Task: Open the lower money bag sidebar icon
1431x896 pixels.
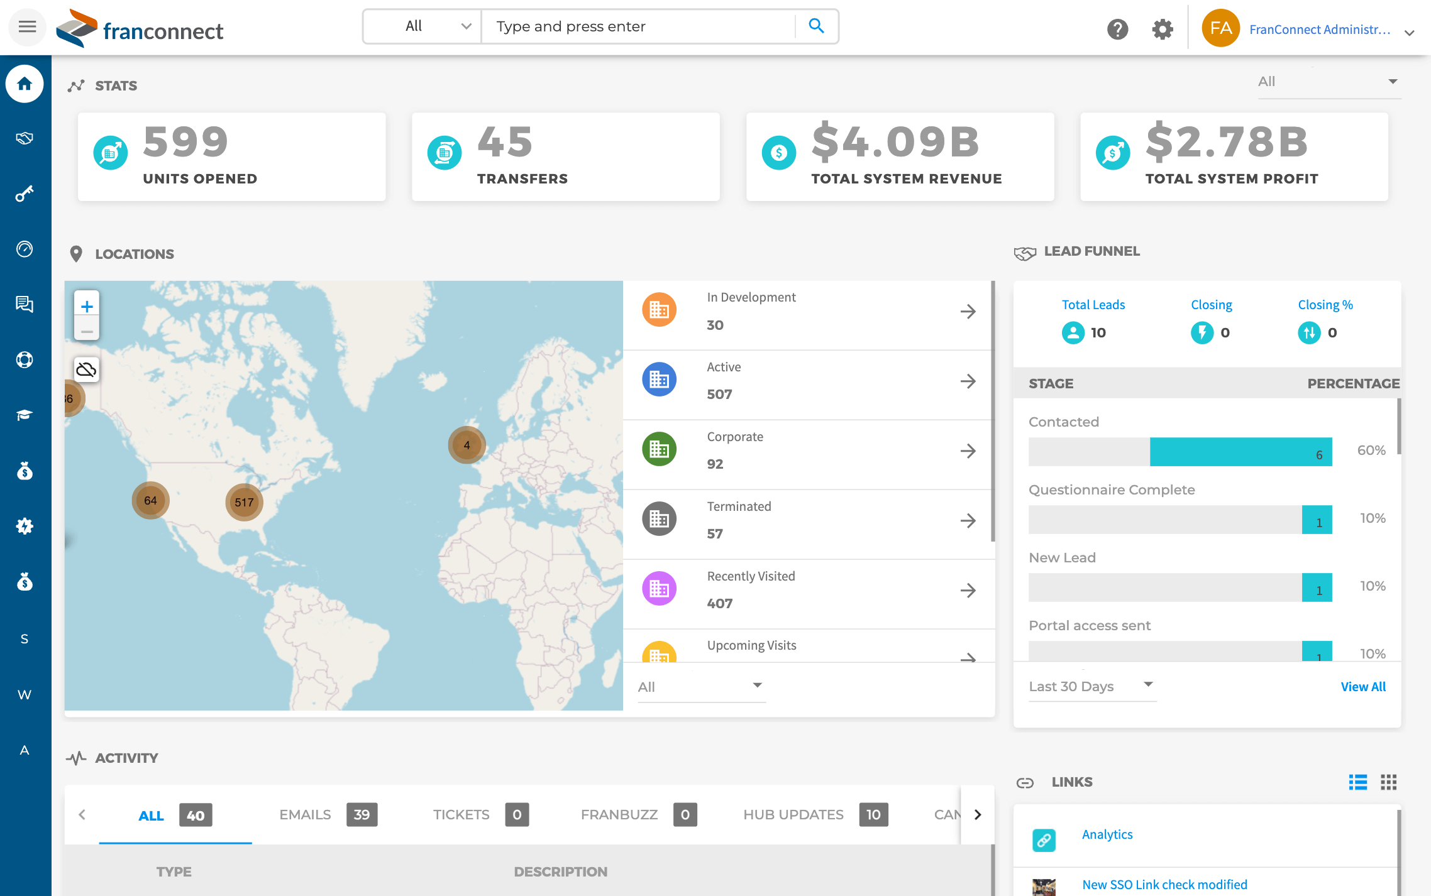Action: pyautogui.click(x=25, y=581)
